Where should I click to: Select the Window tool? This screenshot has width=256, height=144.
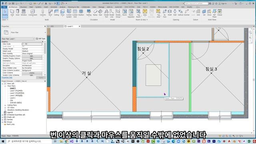[24, 13]
